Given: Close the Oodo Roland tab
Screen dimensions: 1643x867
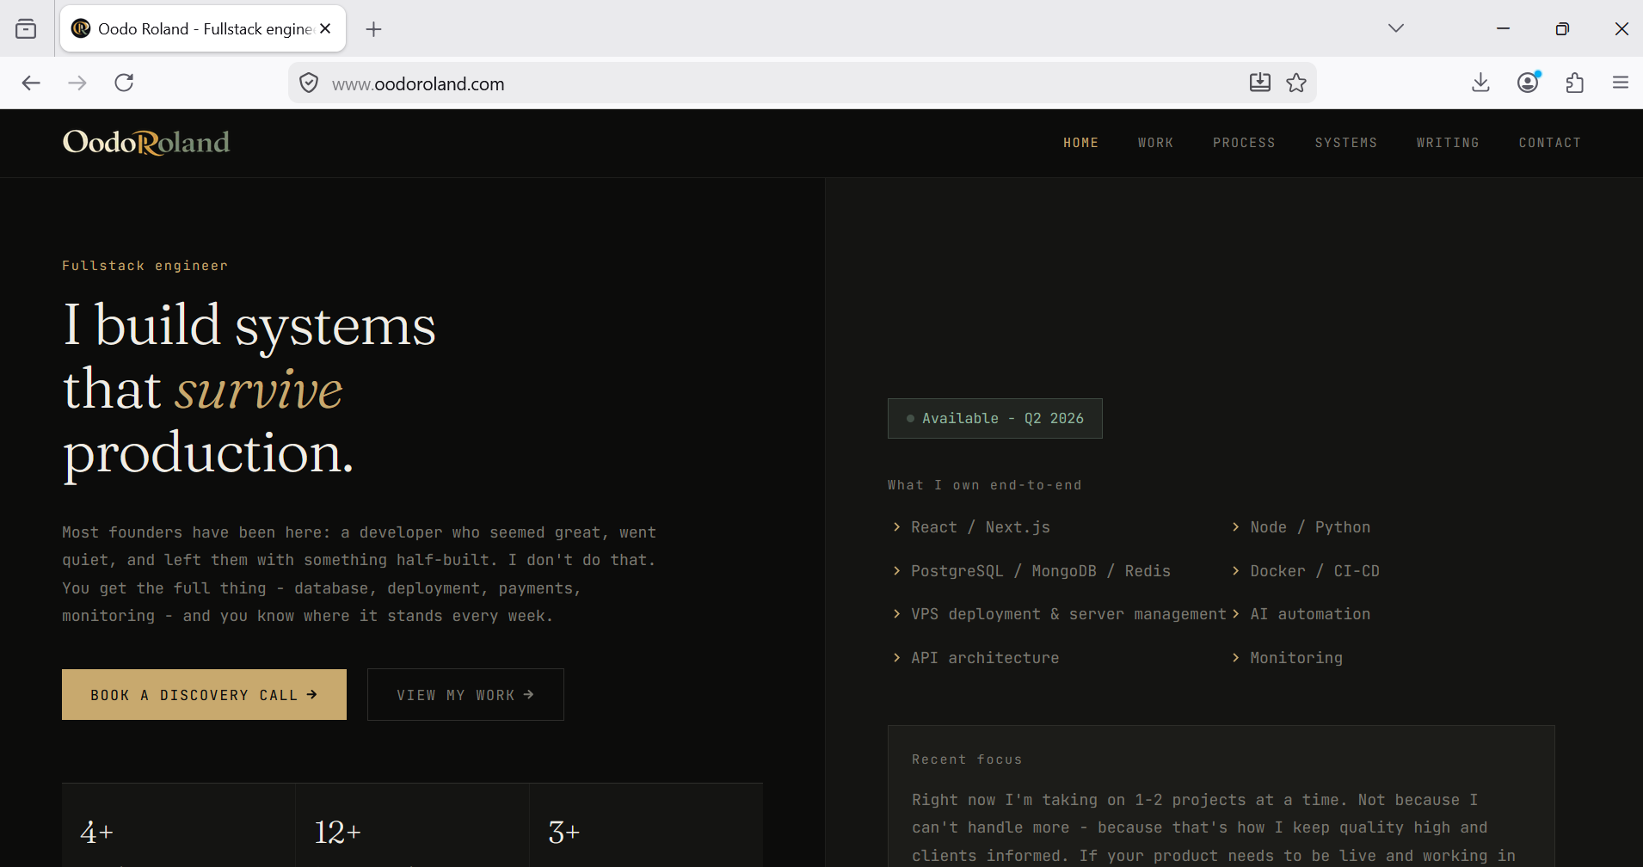Looking at the screenshot, I should (325, 28).
